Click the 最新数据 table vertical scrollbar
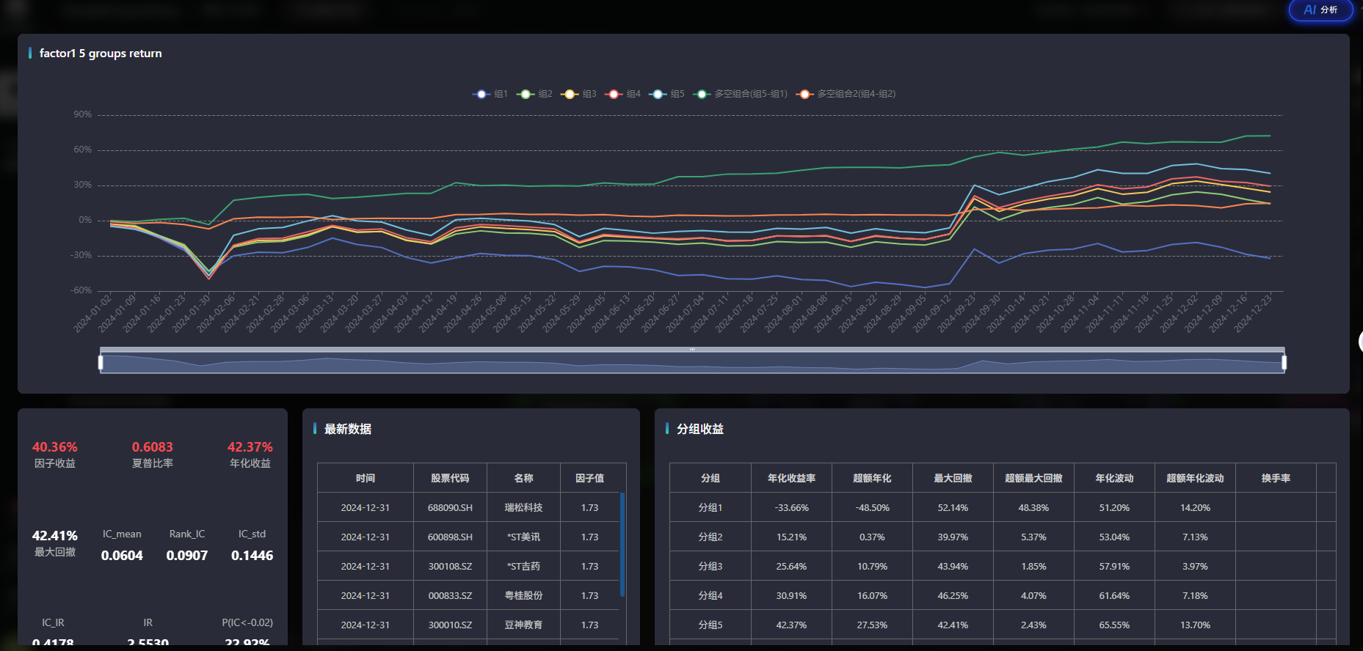 tap(622, 544)
